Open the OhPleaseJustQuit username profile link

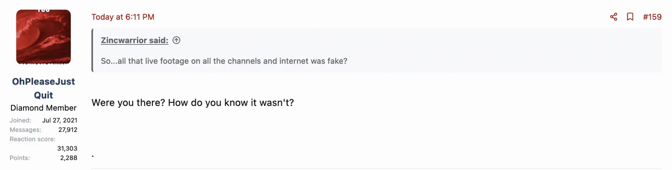pos(43,88)
